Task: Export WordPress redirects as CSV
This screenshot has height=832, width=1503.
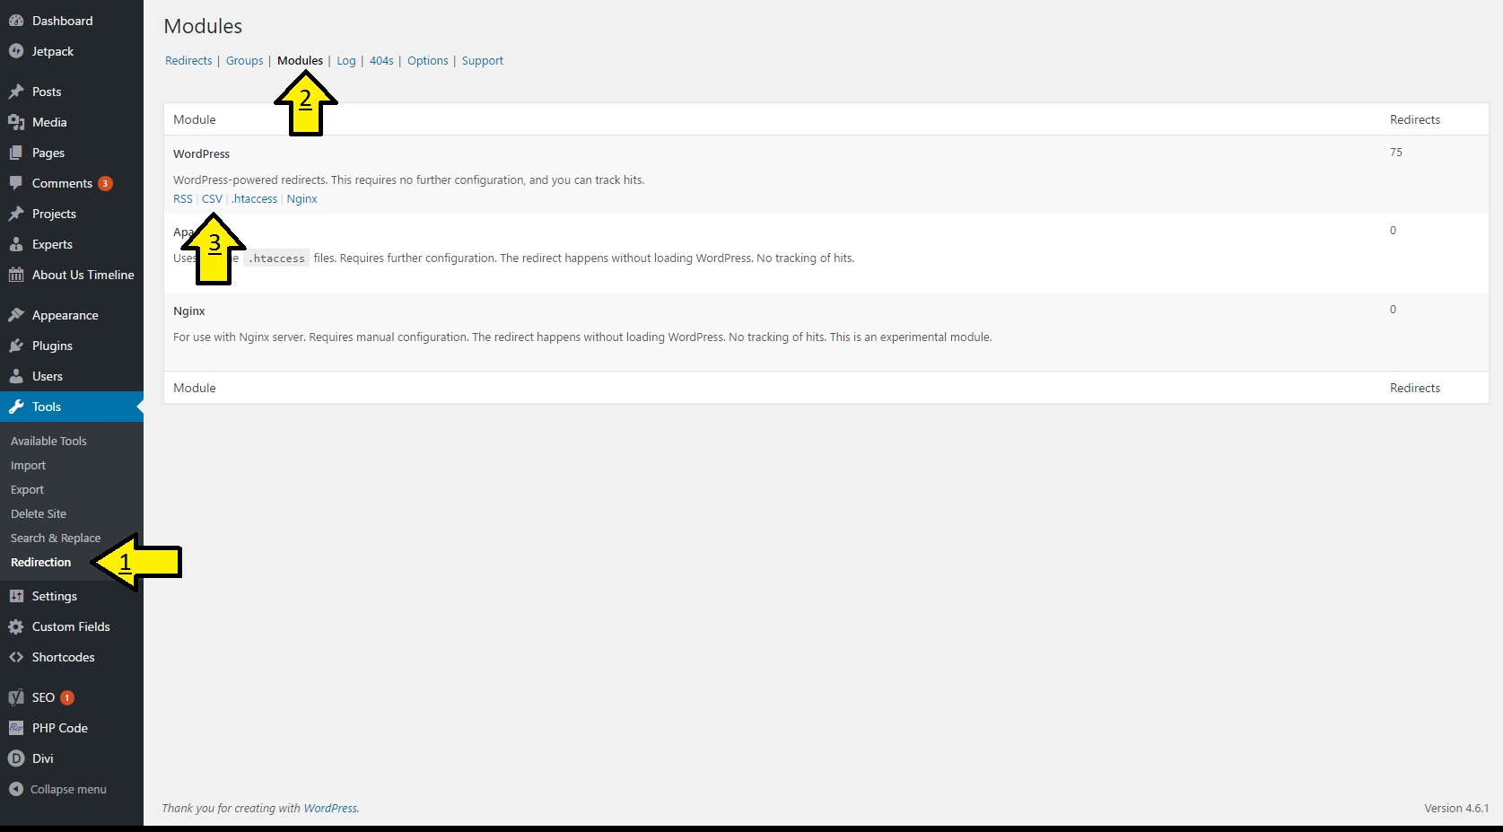Action: pyautogui.click(x=212, y=198)
